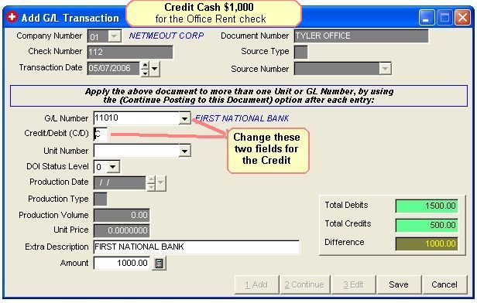Expand the Source Number dropdown
This screenshot has width=477, height=303.
coord(385,69)
